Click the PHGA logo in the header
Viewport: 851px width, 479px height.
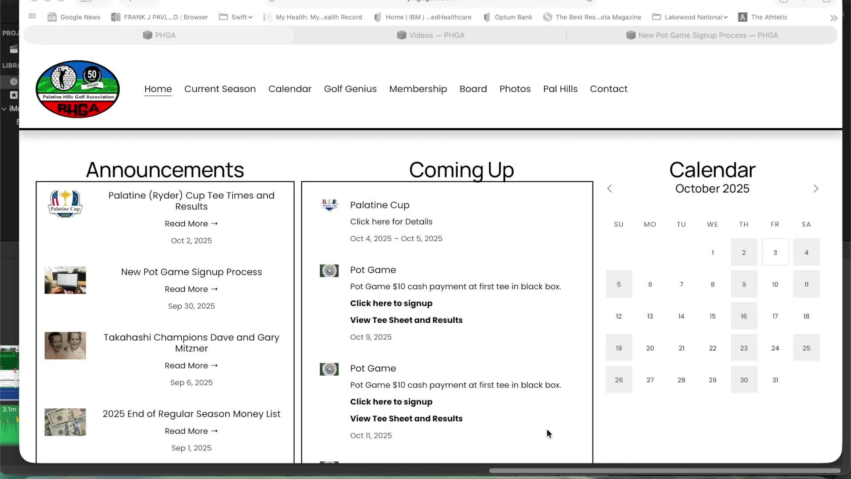(78, 89)
